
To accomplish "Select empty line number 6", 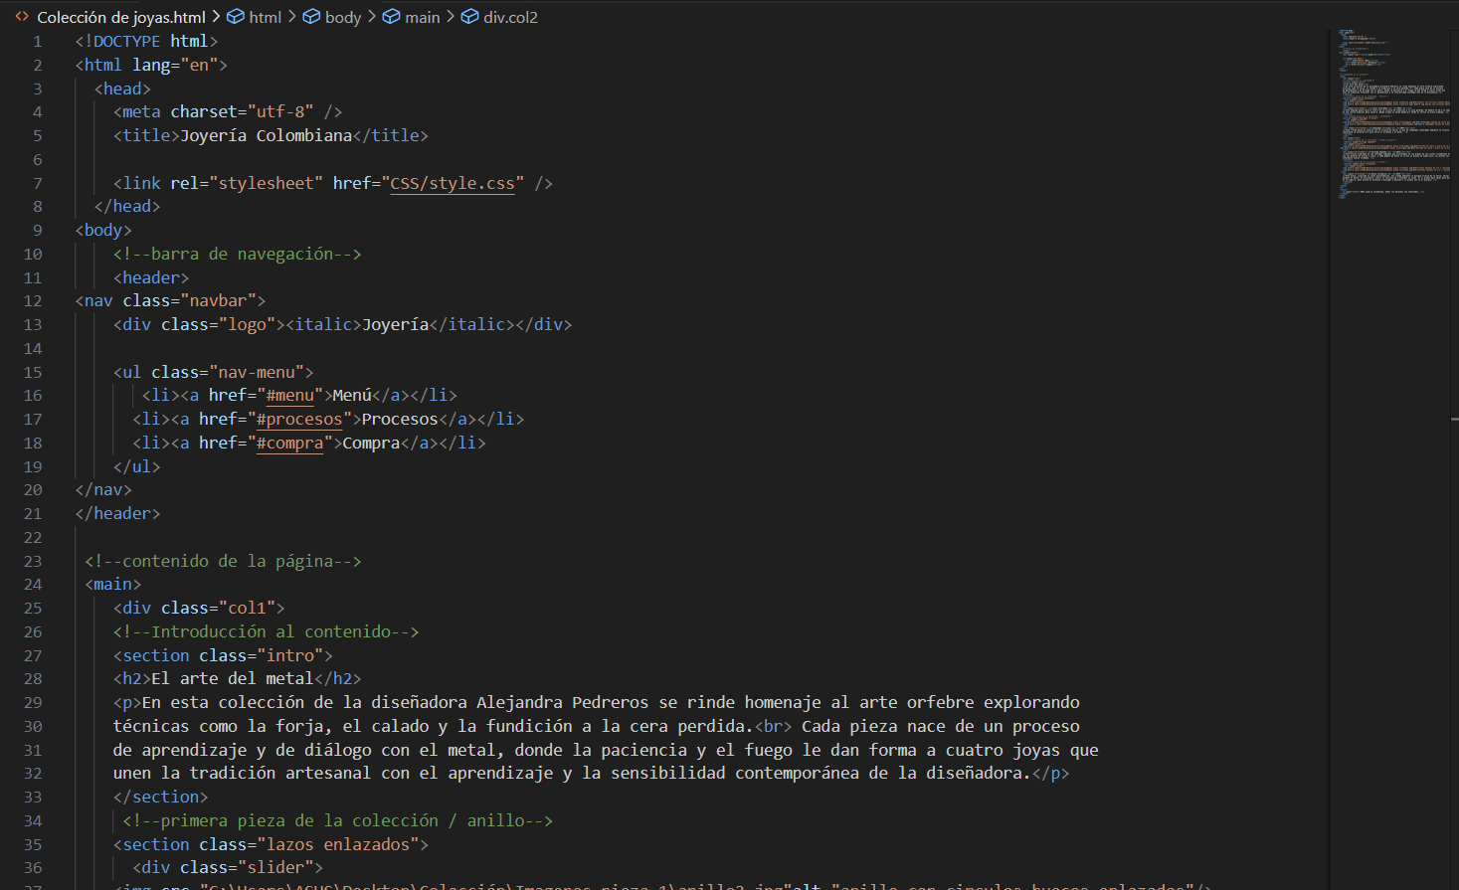I will tap(37, 159).
